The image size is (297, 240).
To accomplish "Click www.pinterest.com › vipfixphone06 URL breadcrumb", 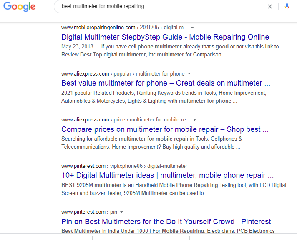I will [x=124, y=166].
